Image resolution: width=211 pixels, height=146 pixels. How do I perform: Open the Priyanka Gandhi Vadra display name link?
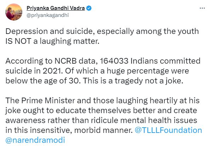(x=56, y=8)
